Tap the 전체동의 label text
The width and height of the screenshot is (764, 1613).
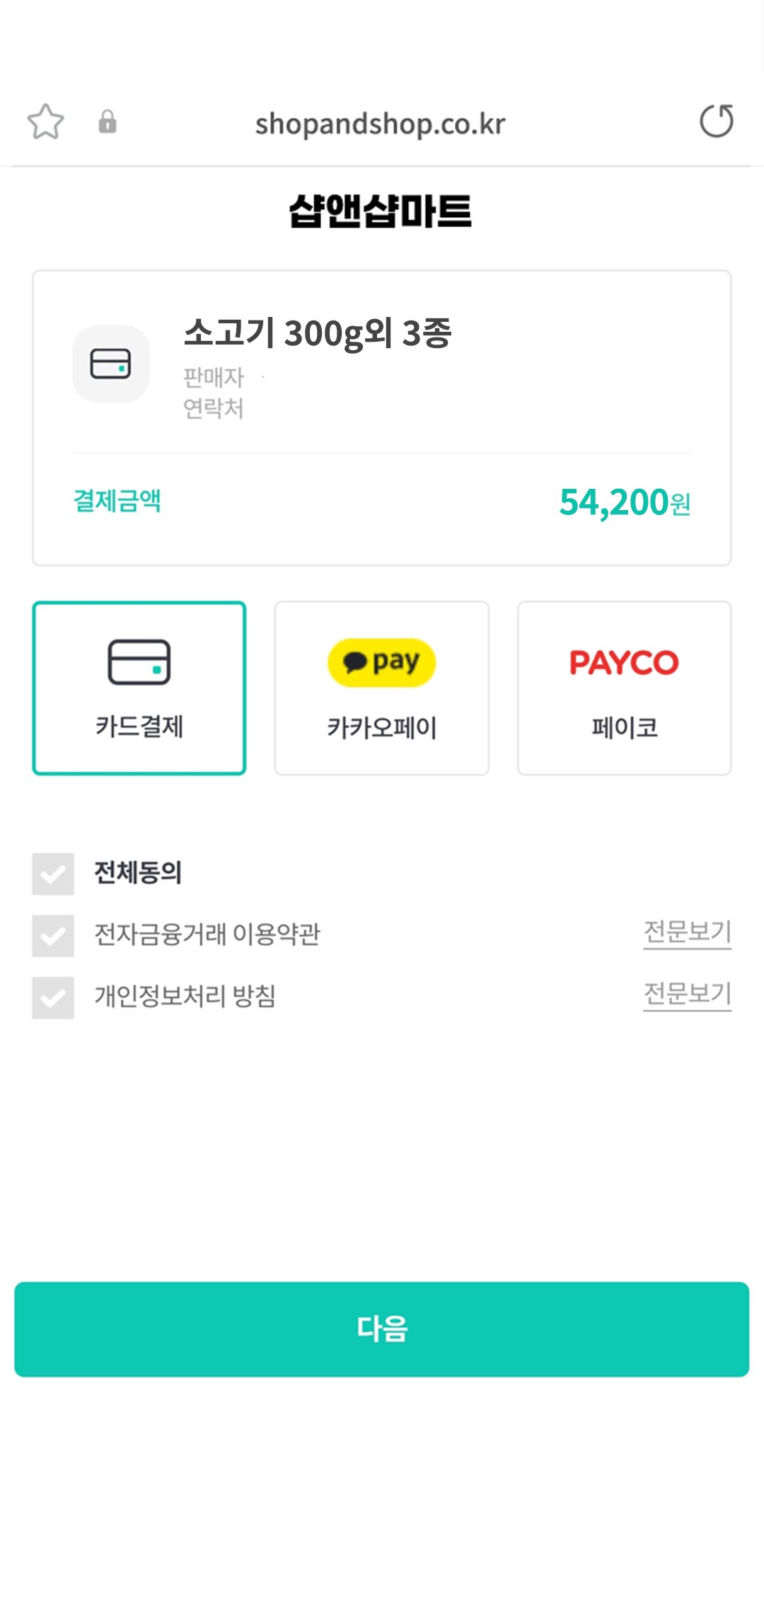click(x=138, y=872)
